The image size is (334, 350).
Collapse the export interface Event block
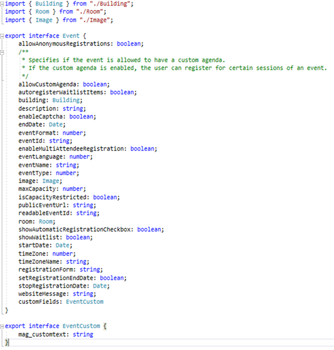3,35
